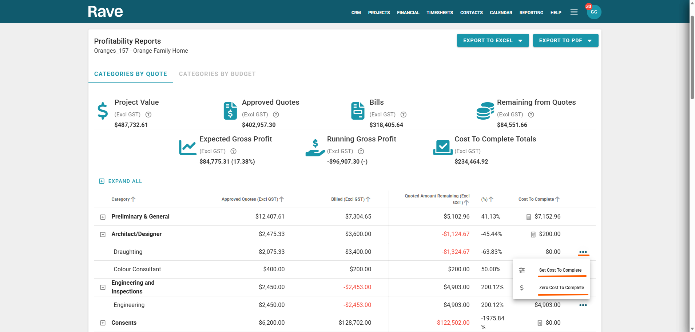Open three-dot menu for Engineering row
Viewport: 695px width, 332px height.
pyautogui.click(x=583, y=305)
